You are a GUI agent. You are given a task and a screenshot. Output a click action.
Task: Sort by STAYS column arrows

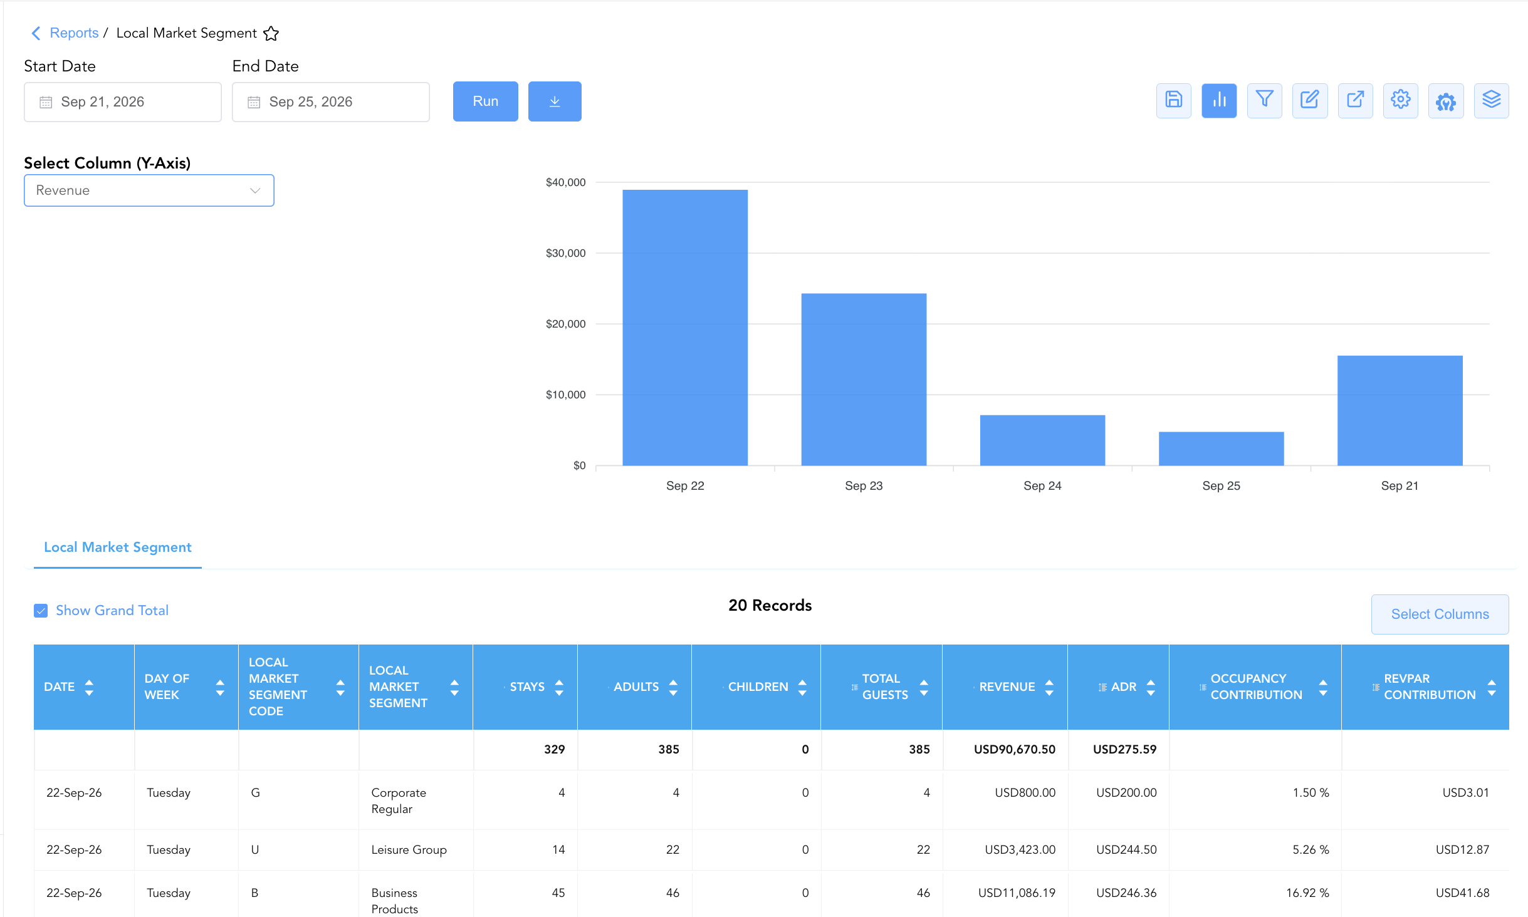[559, 687]
